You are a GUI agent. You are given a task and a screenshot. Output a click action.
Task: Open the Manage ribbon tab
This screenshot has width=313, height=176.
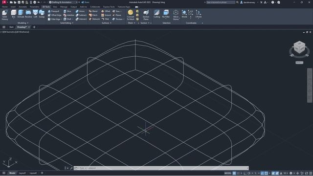point(64,7)
